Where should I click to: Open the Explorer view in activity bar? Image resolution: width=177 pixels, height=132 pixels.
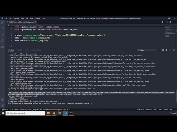[x=3, y=23]
